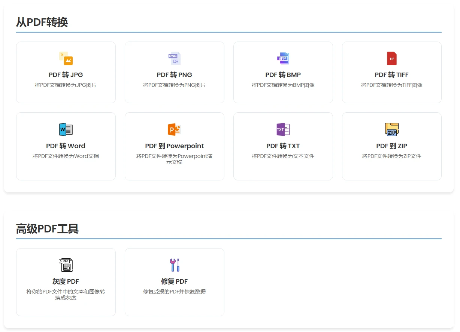The height and width of the screenshot is (332, 460).
Task: Click the blue Word document icon
Action: click(66, 130)
